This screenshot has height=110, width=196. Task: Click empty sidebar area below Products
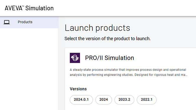(29, 69)
